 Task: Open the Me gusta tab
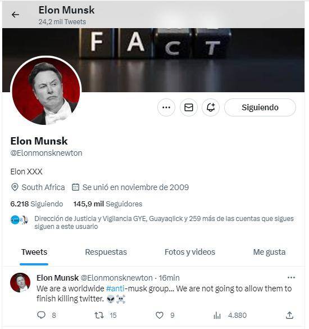[269, 252]
